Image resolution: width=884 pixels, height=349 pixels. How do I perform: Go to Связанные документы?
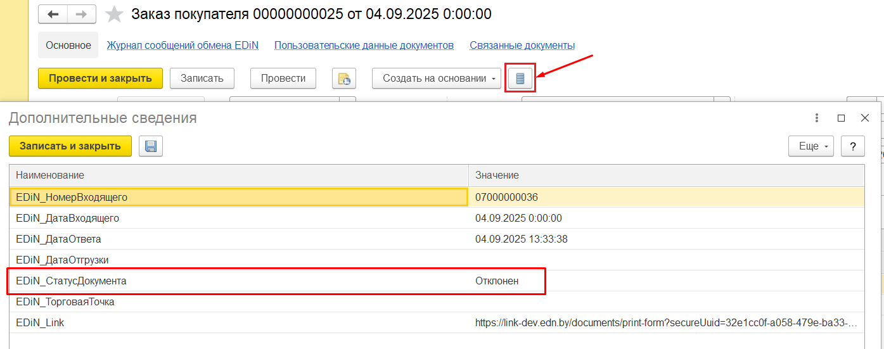tap(522, 46)
